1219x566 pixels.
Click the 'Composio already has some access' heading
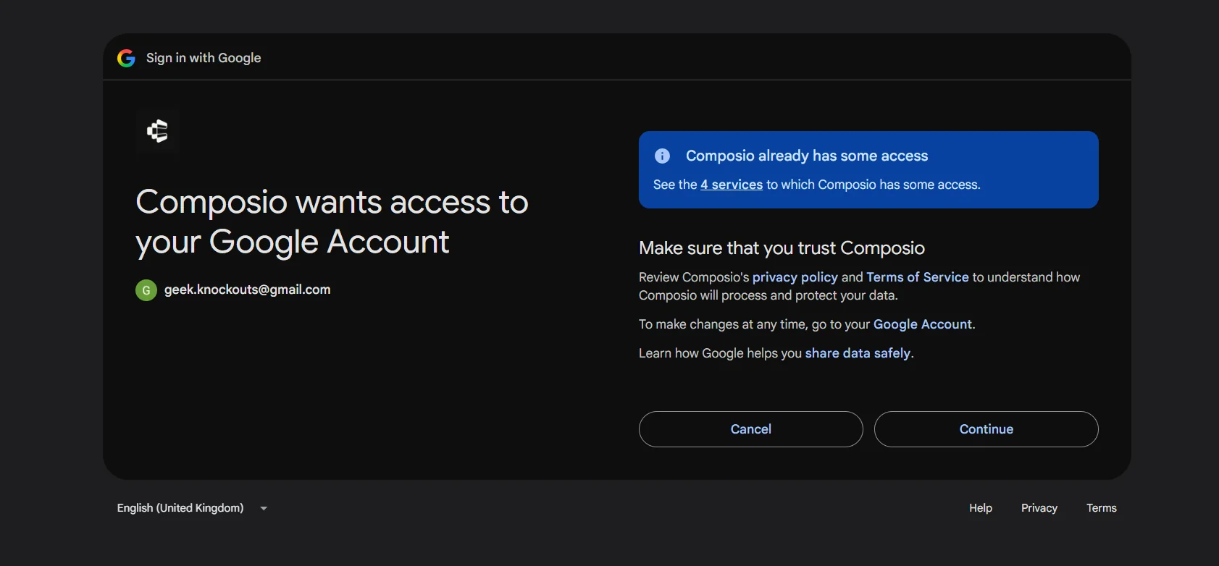[807, 156]
